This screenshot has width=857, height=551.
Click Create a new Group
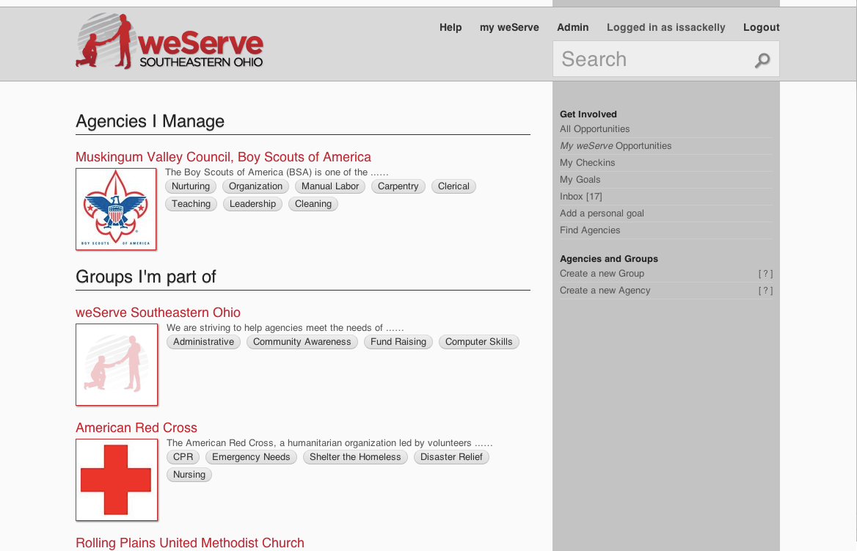pos(602,274)
